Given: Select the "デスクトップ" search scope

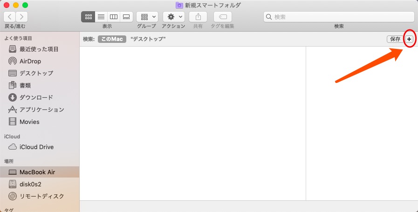Looking at the screenshot, I should point(148,39).
